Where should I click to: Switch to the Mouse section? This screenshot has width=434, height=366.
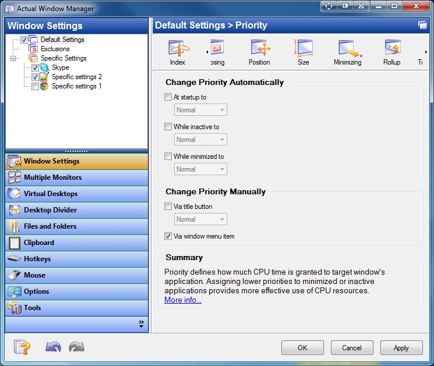coord(76,275)
